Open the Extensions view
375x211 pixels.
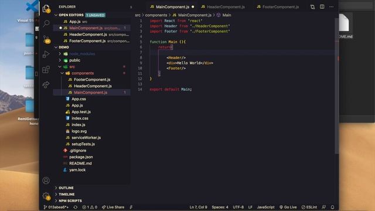pos(46,70)
